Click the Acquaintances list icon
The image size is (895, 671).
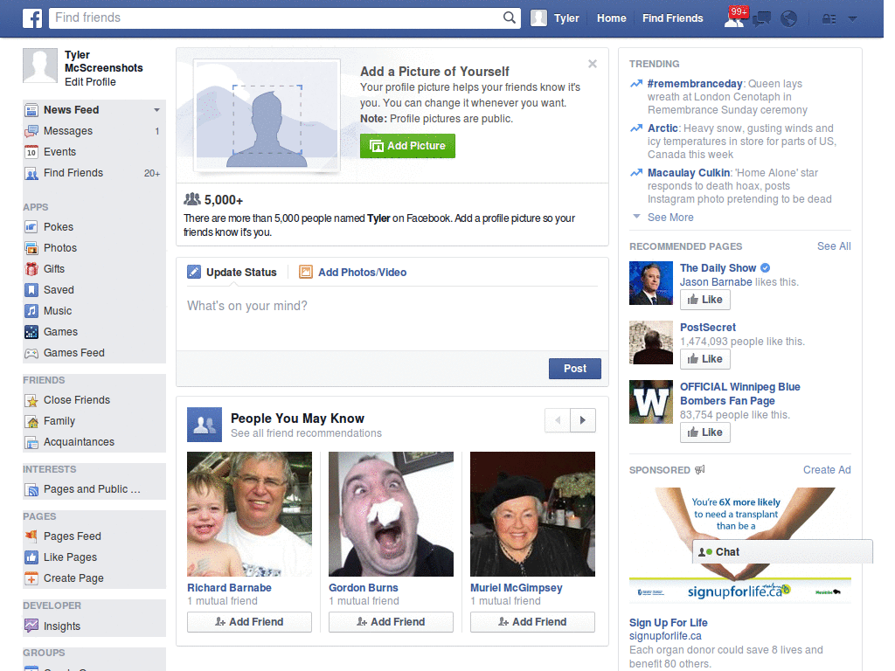point(31,442)
